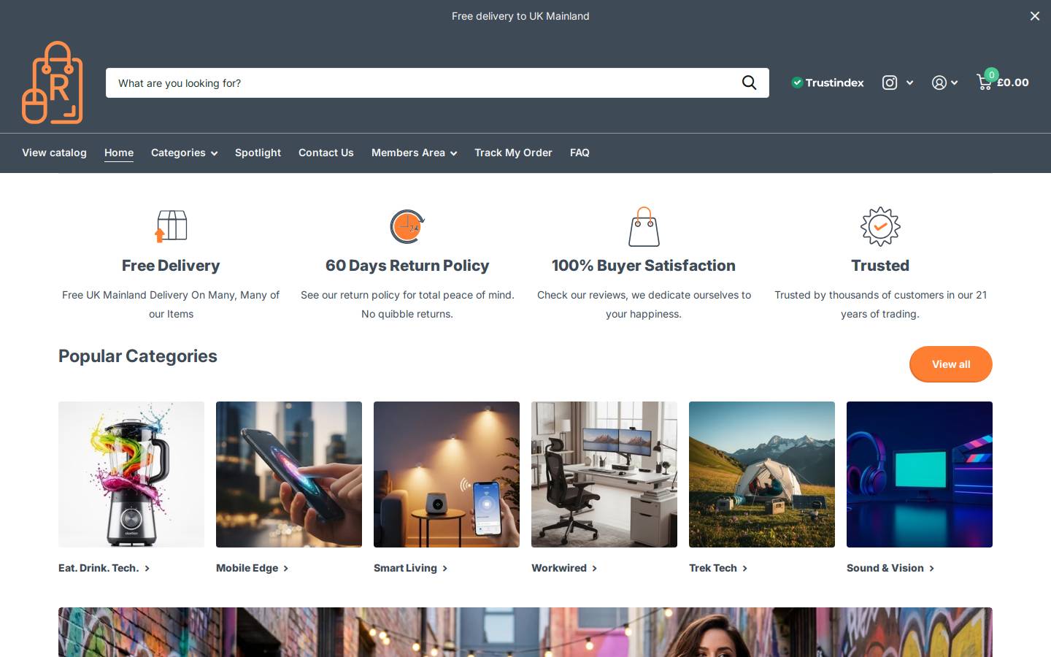The image size is (1051, 657).
Task: Click the Free Delivery box icon
Action: click(171, 226)
